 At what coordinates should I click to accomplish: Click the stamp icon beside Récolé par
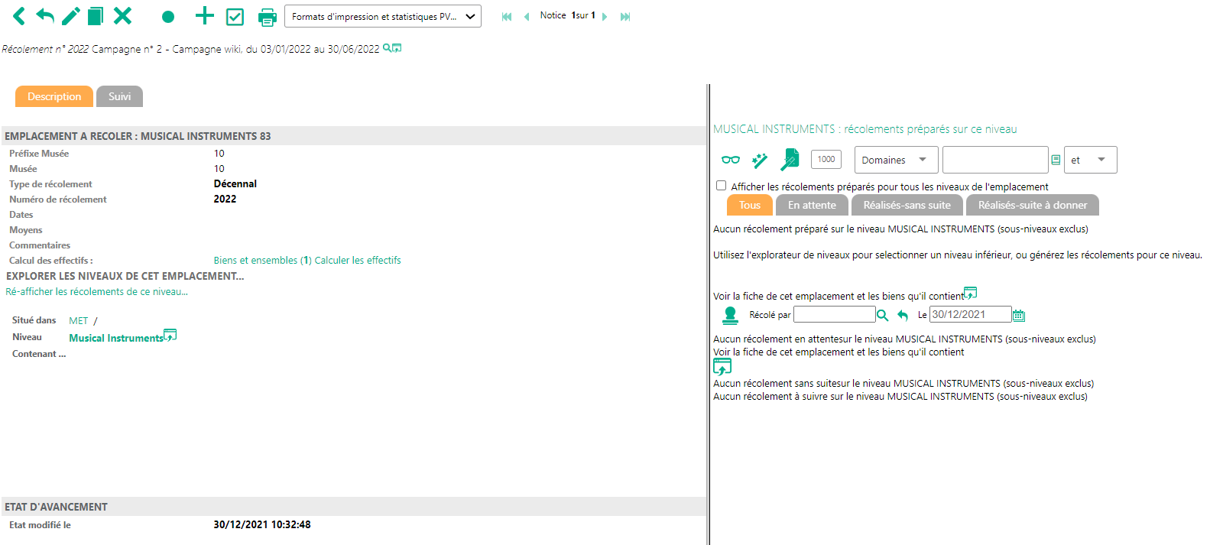[x=730, y=315]
